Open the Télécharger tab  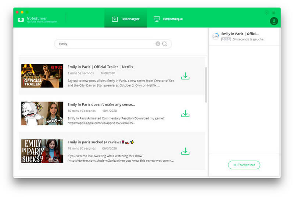pyautogui.click(x=125, y=19)
